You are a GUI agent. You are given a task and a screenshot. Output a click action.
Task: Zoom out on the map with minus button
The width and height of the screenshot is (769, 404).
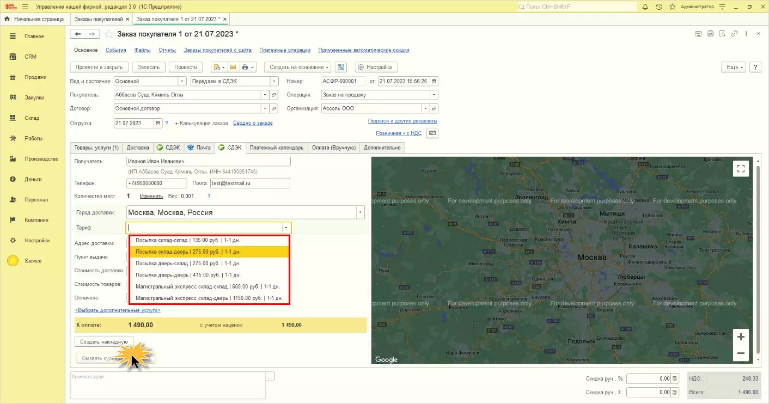[741, 353]
